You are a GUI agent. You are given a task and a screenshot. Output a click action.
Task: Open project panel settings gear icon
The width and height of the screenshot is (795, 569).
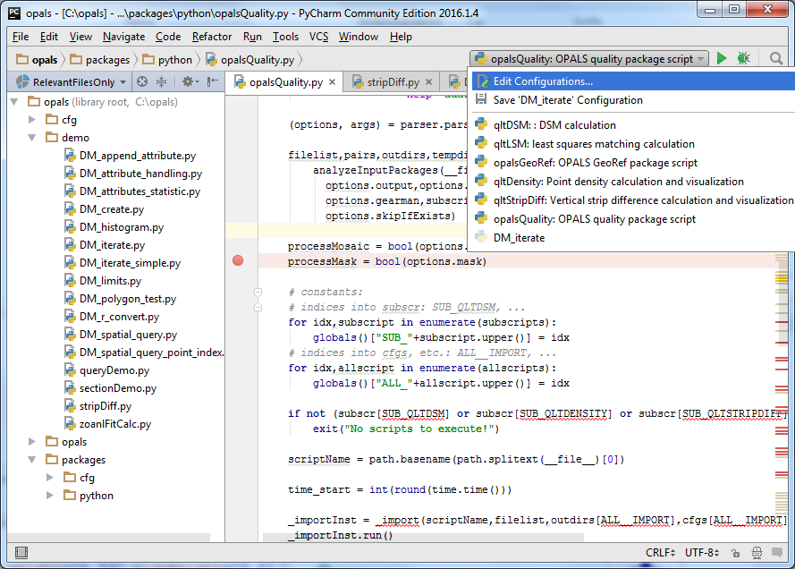point(187,81)
